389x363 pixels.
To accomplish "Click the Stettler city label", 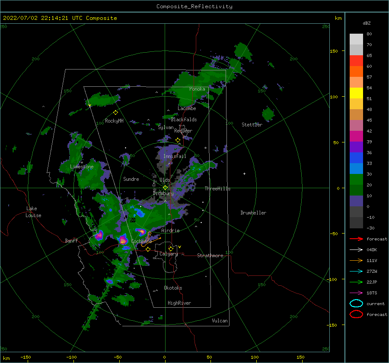I will point(252,125).
